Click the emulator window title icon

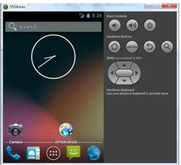tap(6, 7)
